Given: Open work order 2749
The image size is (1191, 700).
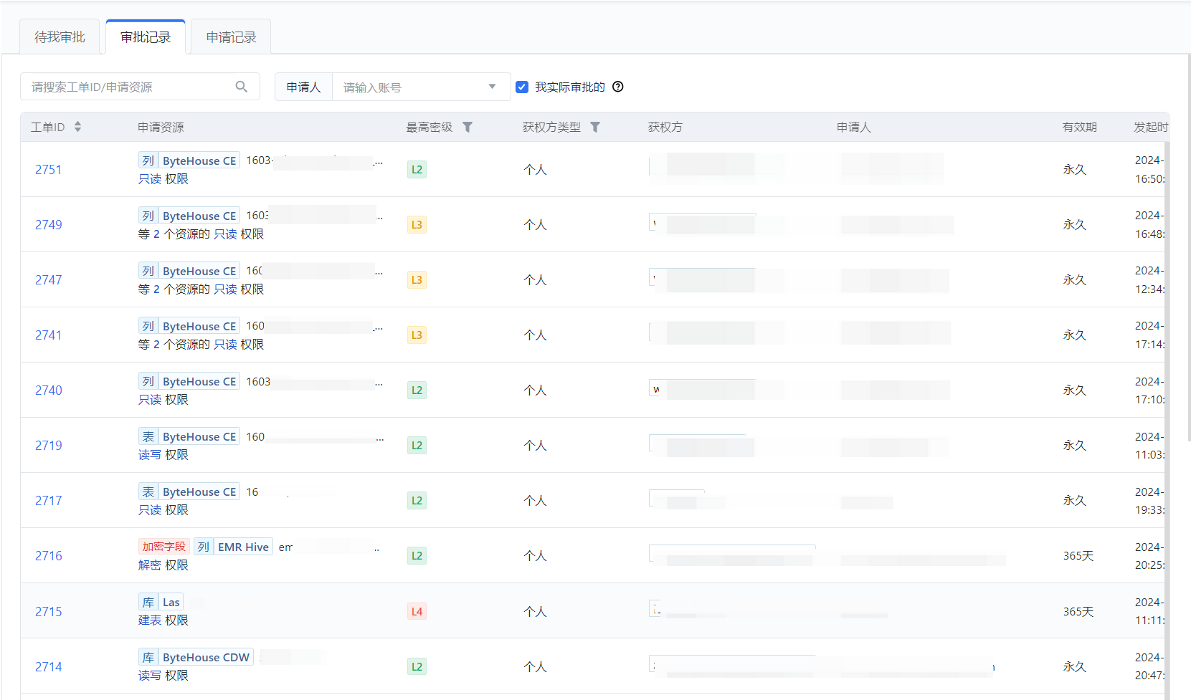Looking at the screenshot, I should point(48,225).
